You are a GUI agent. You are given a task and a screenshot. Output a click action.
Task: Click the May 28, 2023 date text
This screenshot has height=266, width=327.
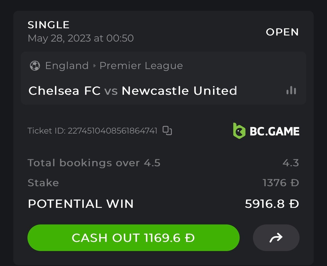pos(80,38)
